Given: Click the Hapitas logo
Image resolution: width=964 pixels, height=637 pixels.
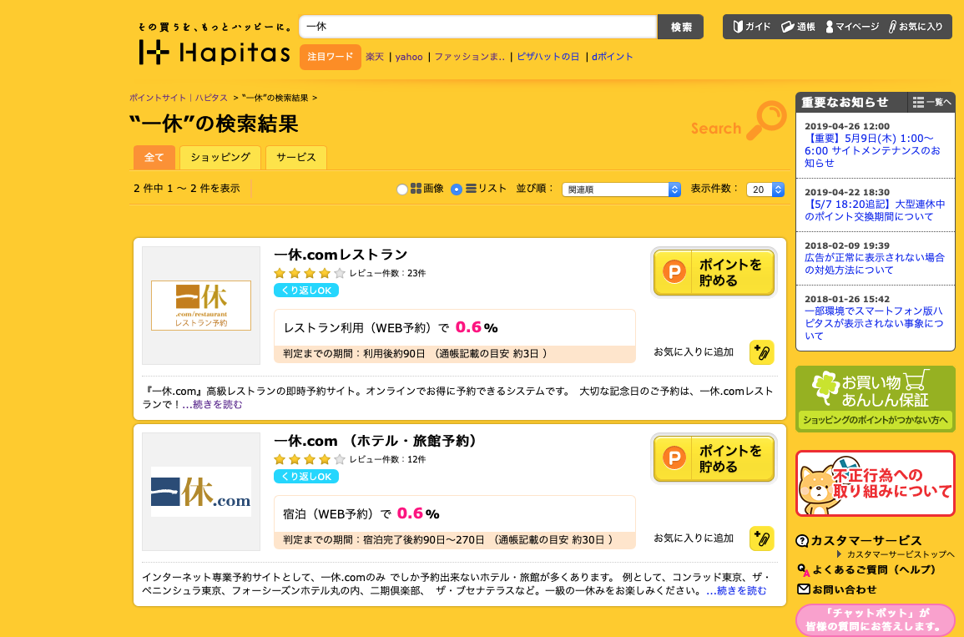Looking at the screenshot, I should (x=215, y=53).
